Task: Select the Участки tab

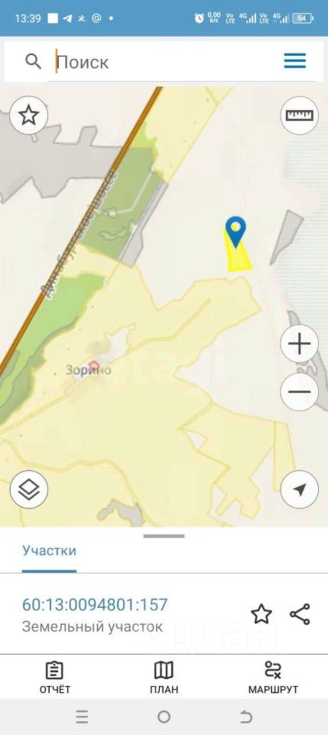Action: [x=49, y=550]
